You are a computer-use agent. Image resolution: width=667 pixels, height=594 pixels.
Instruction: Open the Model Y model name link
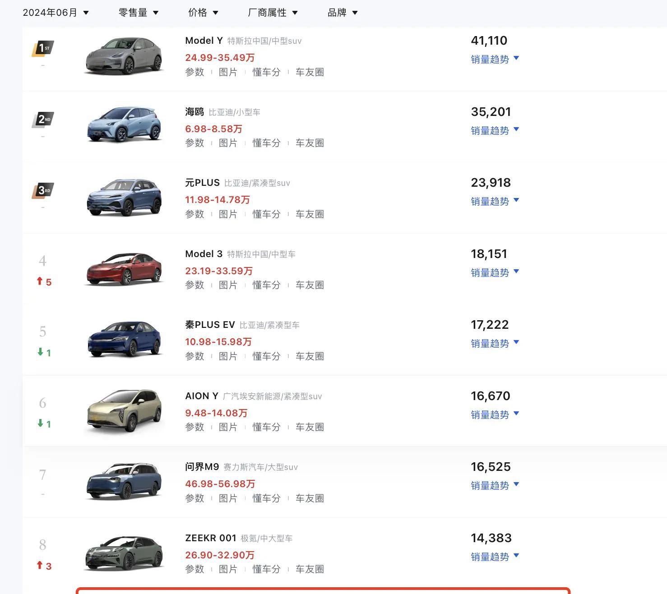click(204, 41)
